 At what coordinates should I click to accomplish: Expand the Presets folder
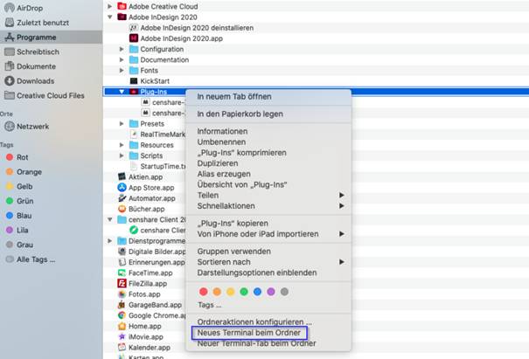click(x=122, y=124)
